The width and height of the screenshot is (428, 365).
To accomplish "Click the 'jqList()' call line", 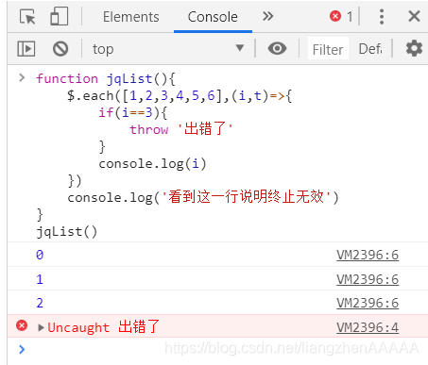I will pos(67,232).
